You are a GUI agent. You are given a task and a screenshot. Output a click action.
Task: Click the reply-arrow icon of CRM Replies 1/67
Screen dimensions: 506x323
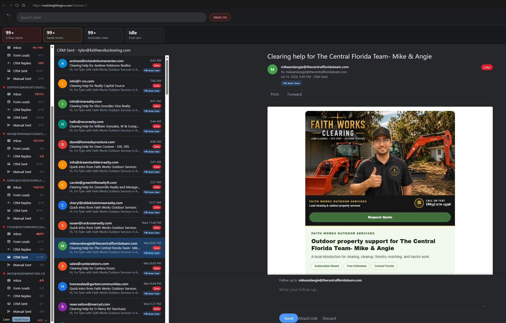tap(9, 63)
